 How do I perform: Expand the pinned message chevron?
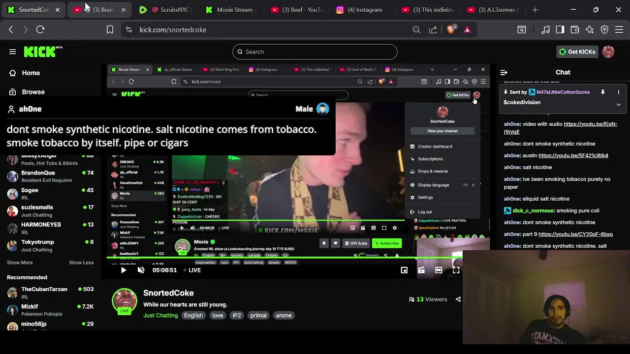click(x=619, y=104)
